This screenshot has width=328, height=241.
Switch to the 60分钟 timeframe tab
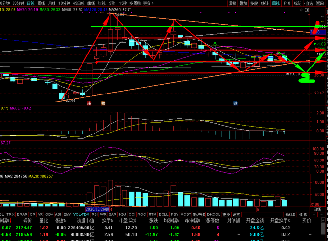[18, 3]
